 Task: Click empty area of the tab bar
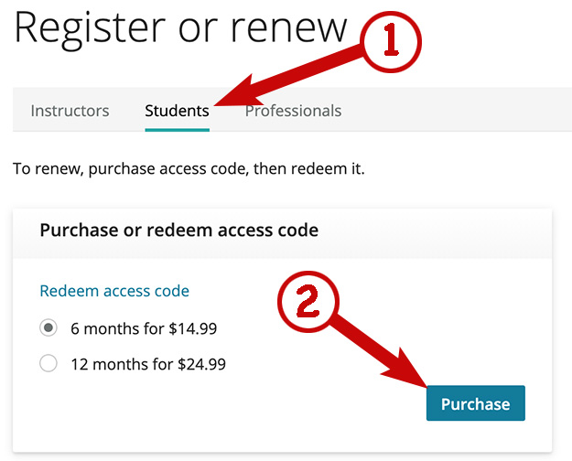(456, 110)
